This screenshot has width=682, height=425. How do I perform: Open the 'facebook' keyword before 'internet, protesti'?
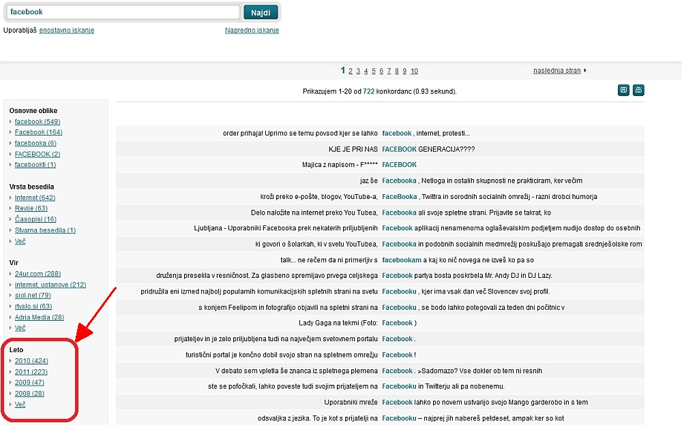[x=397, y=133]
